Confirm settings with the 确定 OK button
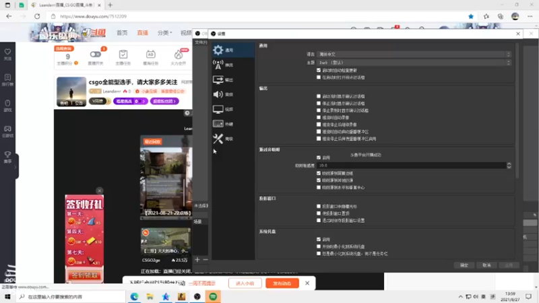 [464, 265]
